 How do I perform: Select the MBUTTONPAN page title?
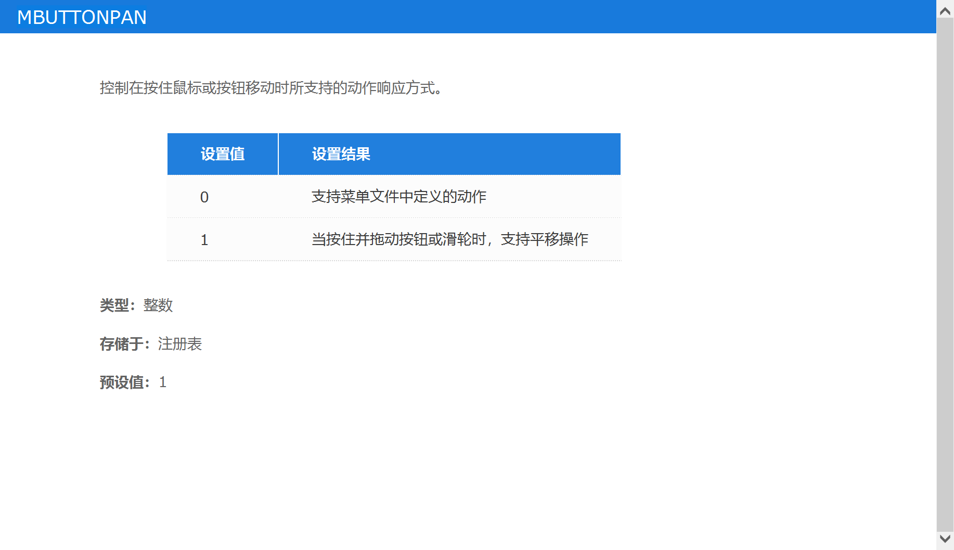click(82, 17)
